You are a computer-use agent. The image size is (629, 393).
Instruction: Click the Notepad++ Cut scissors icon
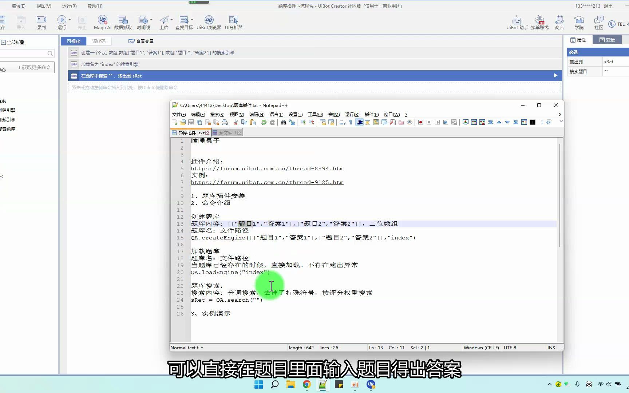click(x=236, y=122)
